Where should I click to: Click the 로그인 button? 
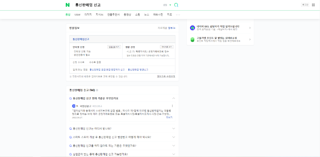305,5
